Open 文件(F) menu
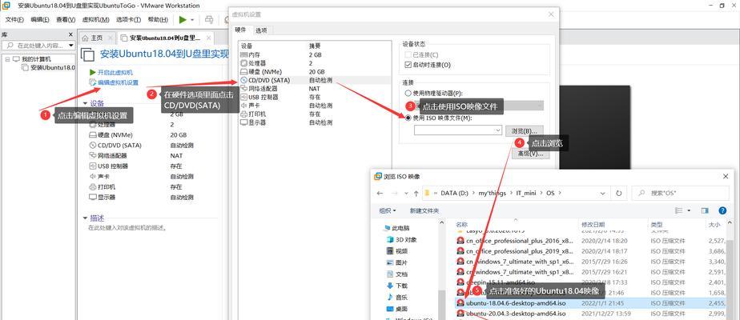This screenshot has width=740, height=320. coord(14,20)
